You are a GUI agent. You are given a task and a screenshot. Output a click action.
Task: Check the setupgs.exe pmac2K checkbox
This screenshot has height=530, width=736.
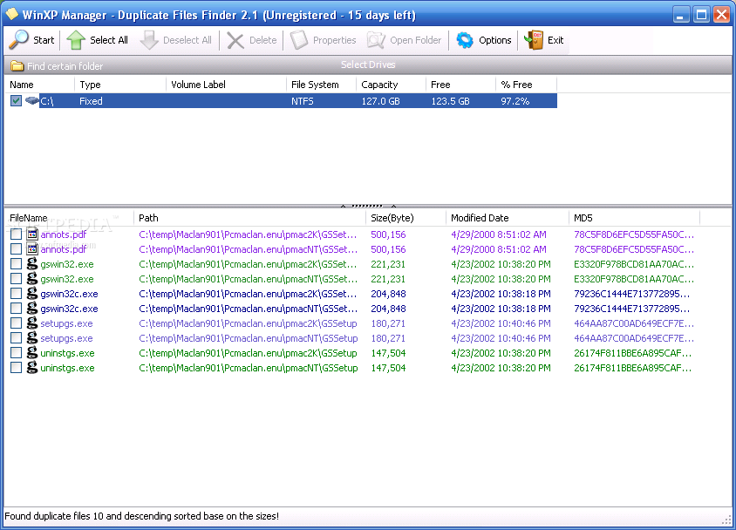click(x=16, y=323)
